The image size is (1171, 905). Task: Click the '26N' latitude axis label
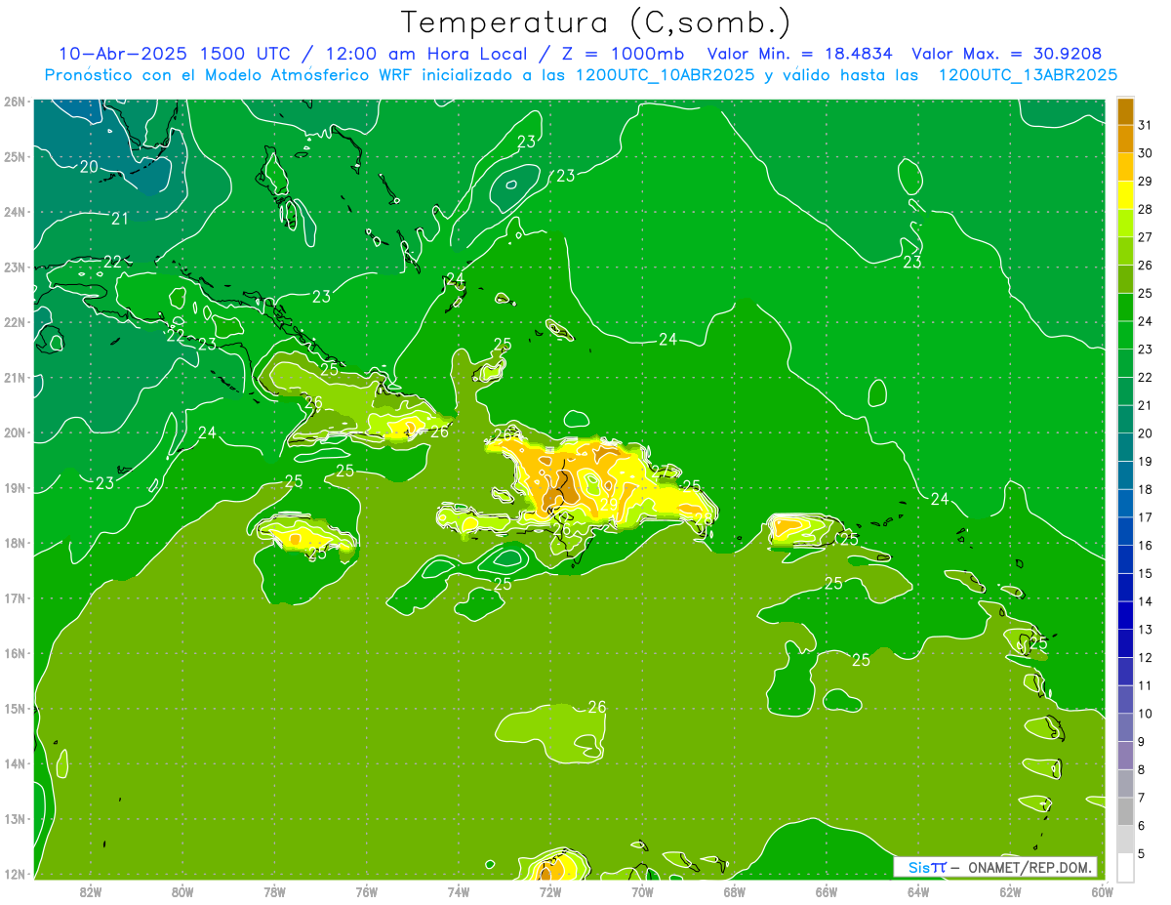(14, 102)
